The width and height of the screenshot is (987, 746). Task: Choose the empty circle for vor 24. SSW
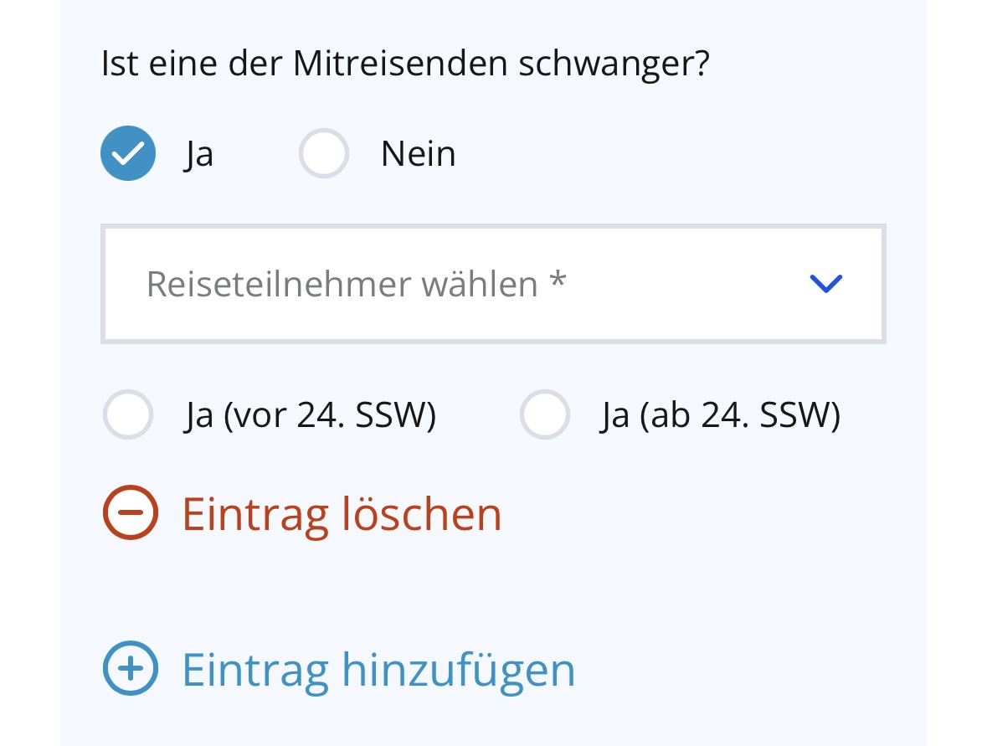128,414
